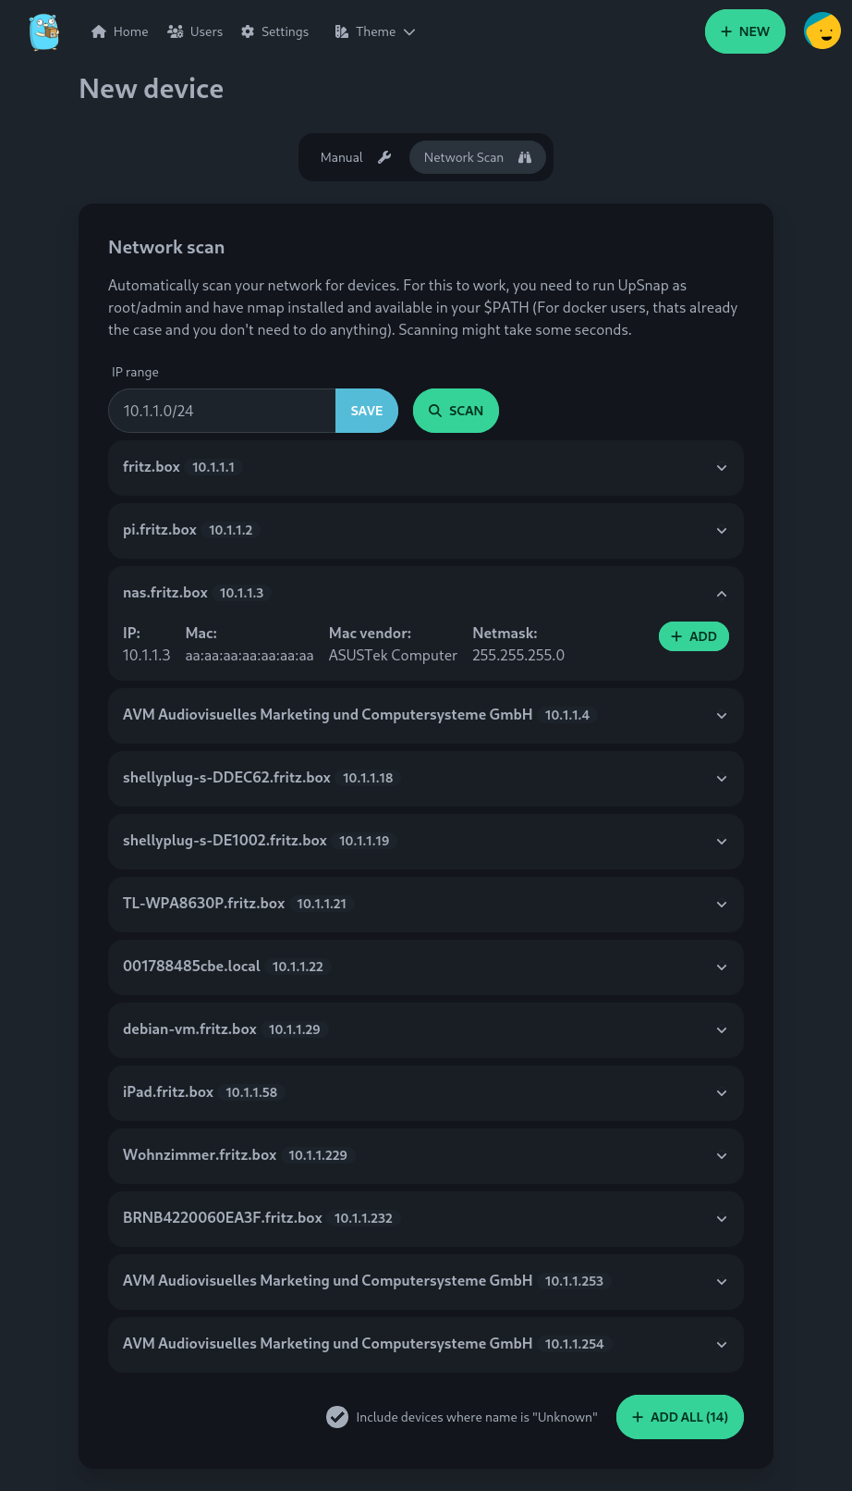
Task: Collapse the nas.fritz.box device details
Action: [x=721, y=594]
